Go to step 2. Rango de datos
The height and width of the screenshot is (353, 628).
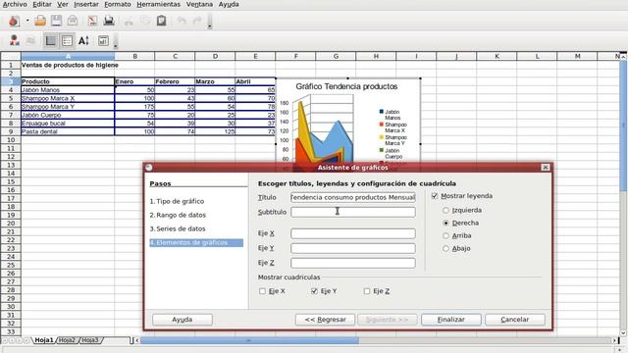(x=178, y=215)
